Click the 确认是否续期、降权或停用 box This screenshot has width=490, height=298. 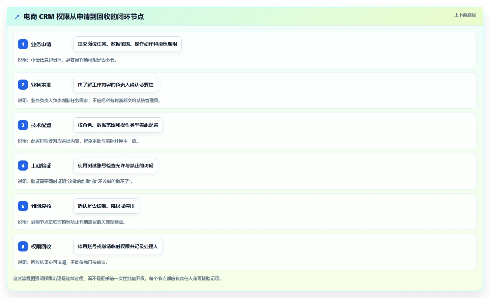tap(106, 206)
